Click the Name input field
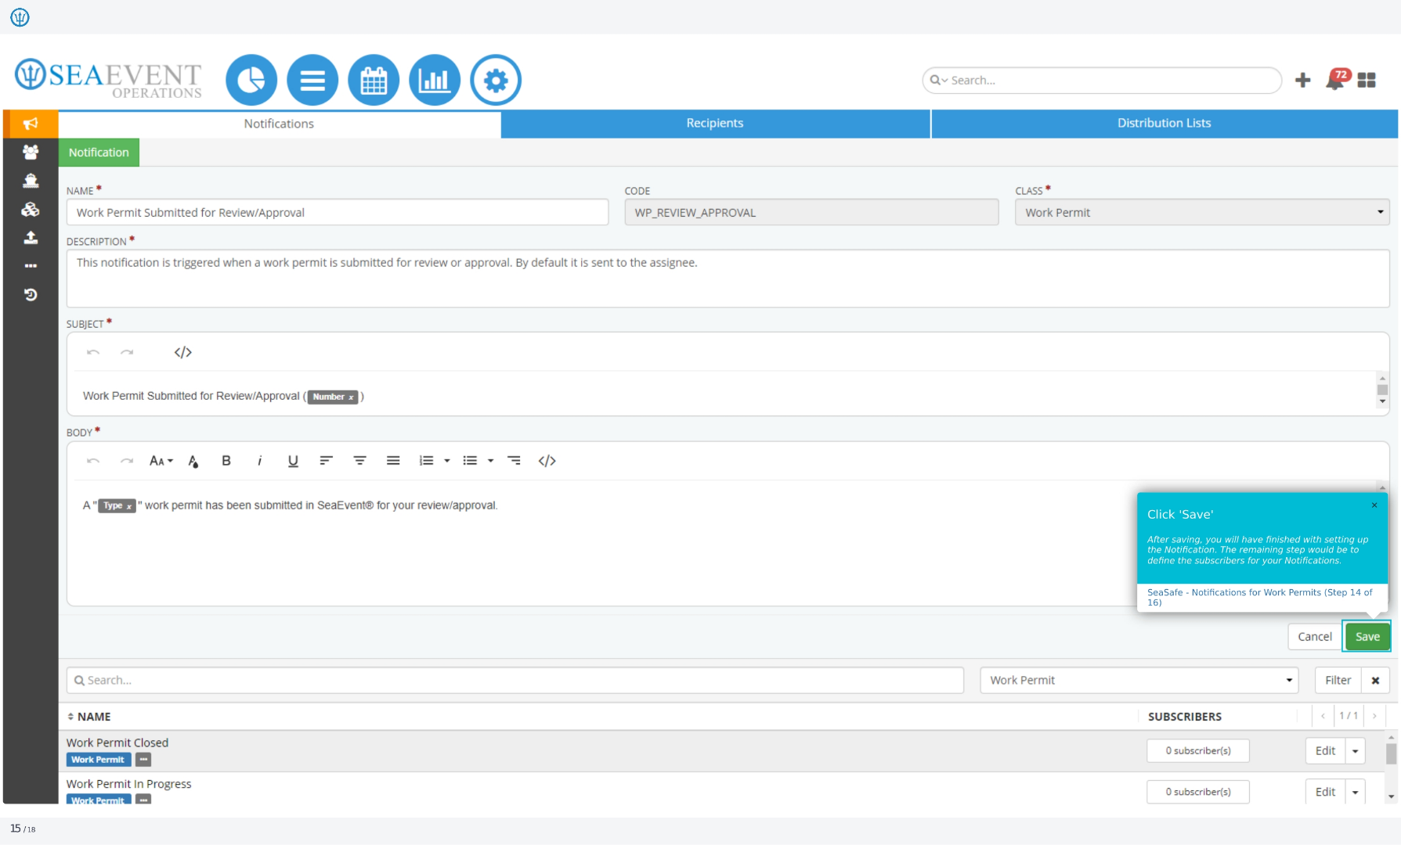The height and width of the screenshot is (845, 1401). pos(338,212)
